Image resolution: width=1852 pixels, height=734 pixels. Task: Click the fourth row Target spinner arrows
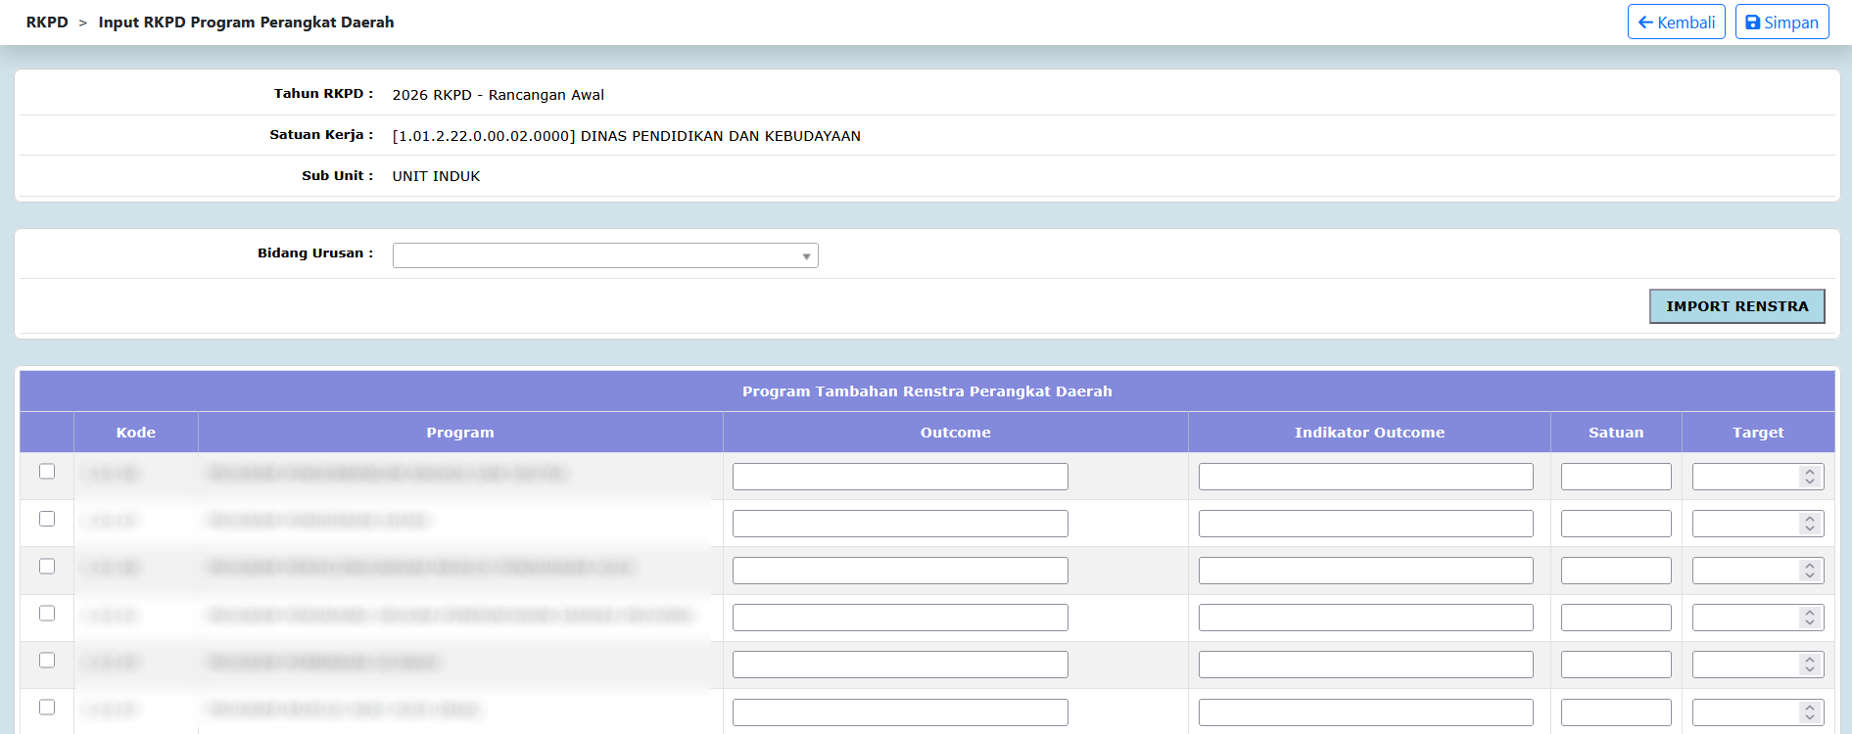click(1810, 618)
